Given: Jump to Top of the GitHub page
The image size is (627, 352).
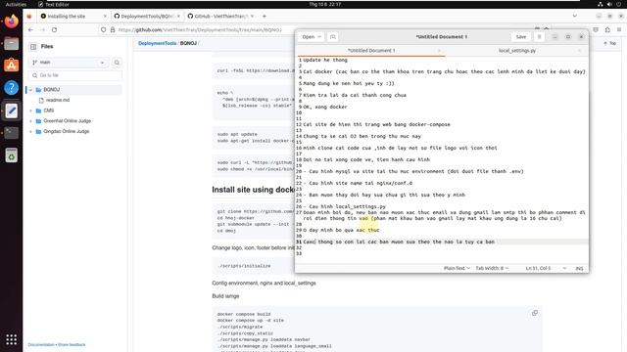Looking at the screenshot, I should (609, 43).
